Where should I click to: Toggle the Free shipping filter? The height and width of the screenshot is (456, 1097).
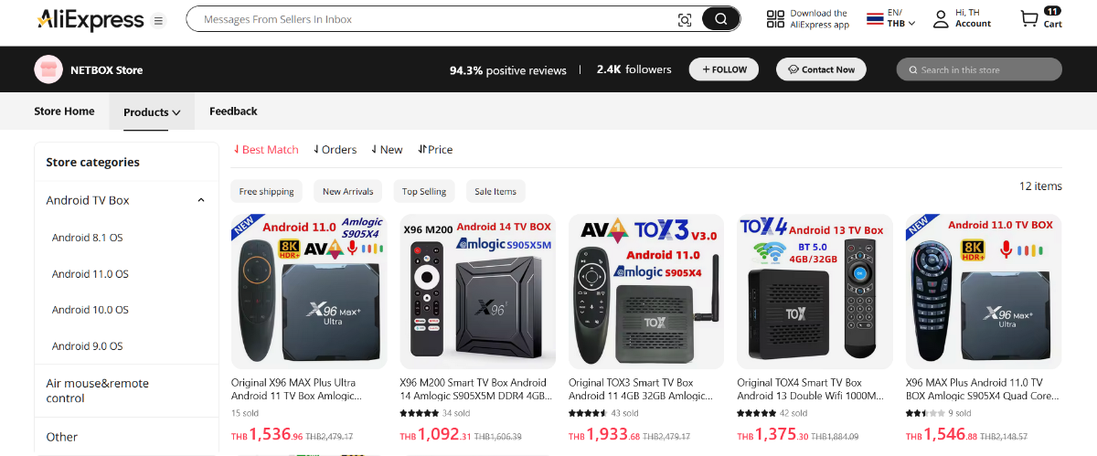[x=267, y=191]
